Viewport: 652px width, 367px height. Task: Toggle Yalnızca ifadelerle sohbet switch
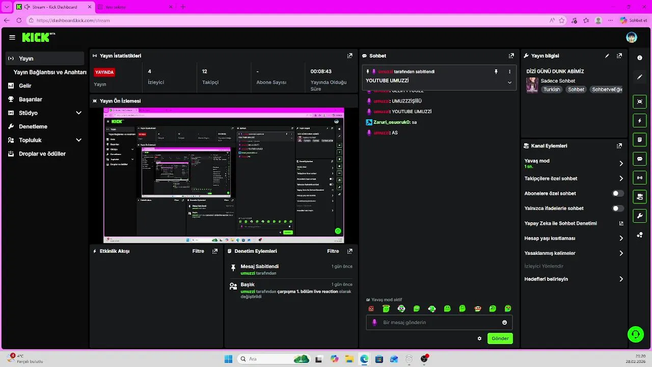pyautogui.click(x=618, y=208)
